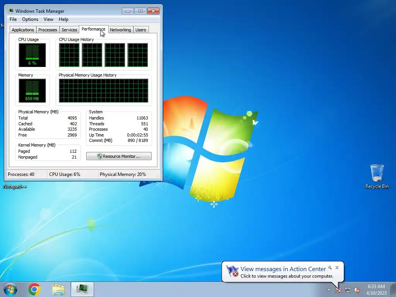Click the fourth CPU Usage History graph

tap(138, 55)
